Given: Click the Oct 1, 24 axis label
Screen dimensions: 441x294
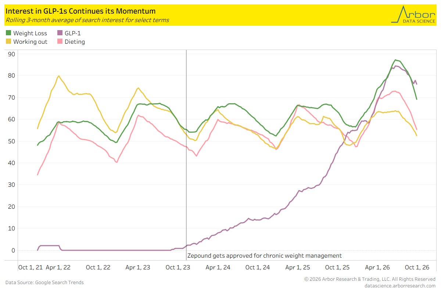Looking at the screenshot, I should point(258,268).
